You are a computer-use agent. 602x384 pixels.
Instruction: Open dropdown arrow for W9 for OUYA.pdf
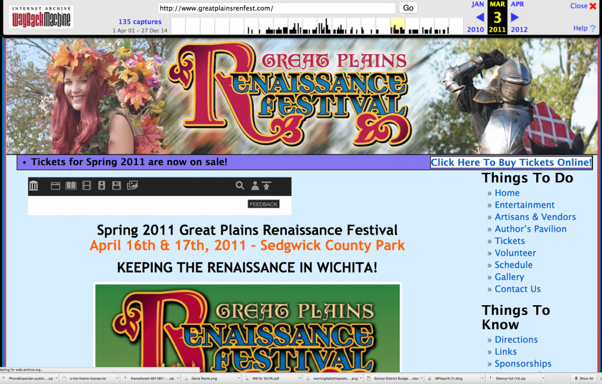pos(299,378)
